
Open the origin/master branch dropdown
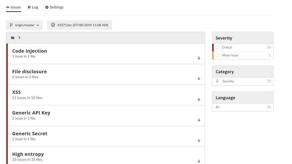[x=24, y=25]
